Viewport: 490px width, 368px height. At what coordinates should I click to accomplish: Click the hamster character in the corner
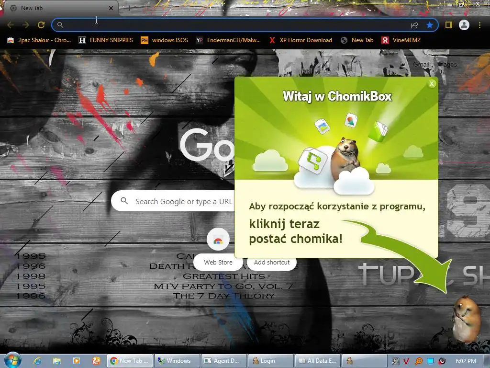coord(467,319)
